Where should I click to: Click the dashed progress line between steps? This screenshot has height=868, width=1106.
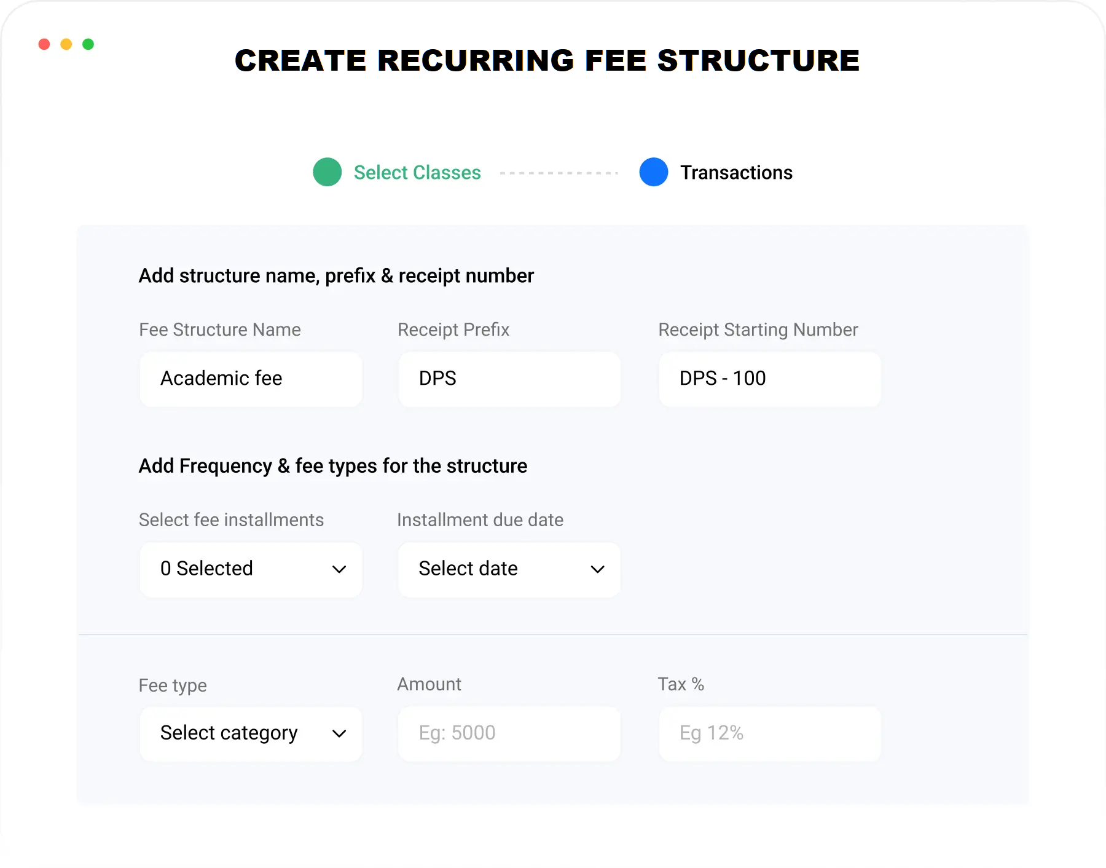click(559, 173)
